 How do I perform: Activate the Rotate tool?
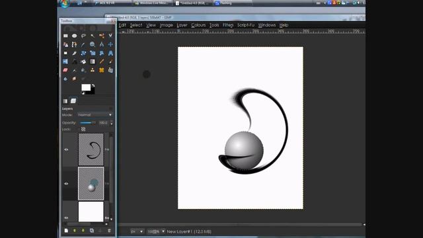coord(83,53)
